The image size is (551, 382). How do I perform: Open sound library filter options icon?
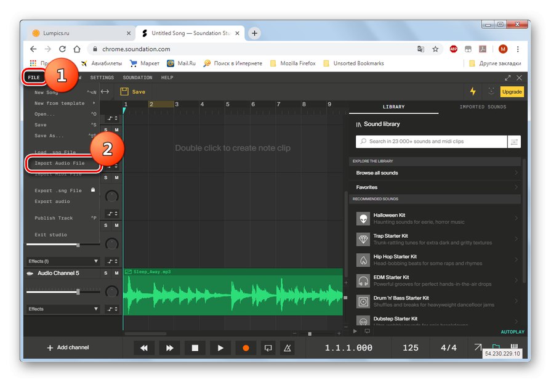[514, 142]
